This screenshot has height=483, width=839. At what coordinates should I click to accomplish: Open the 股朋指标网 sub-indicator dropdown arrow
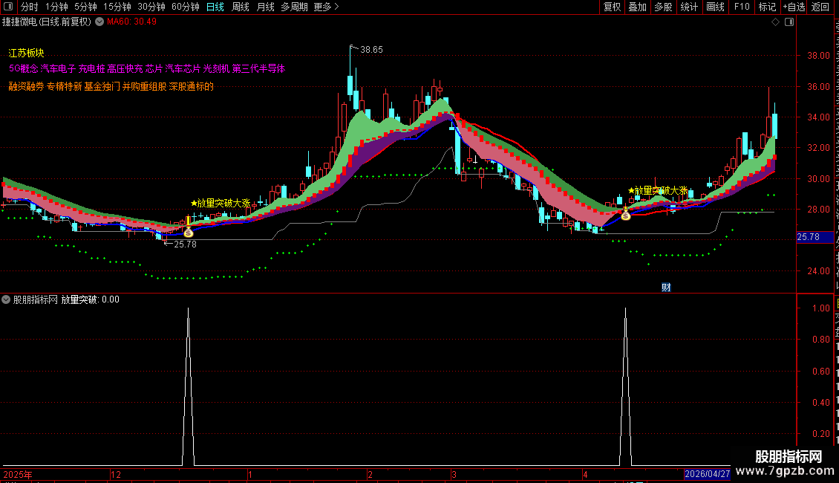click(6, 300)
